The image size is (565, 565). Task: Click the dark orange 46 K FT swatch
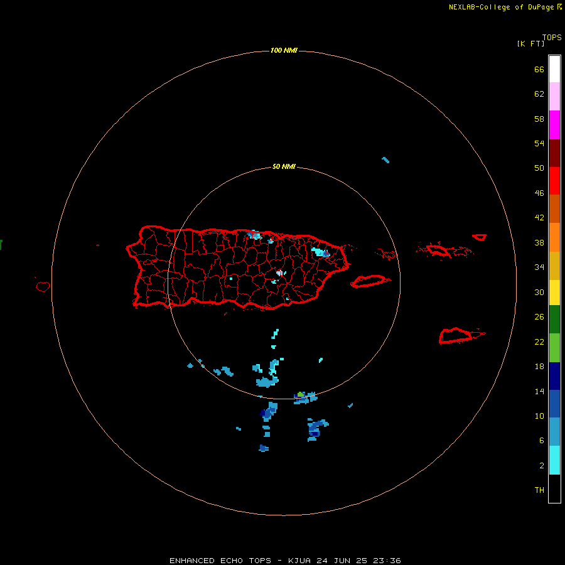(x=554, y=208)
